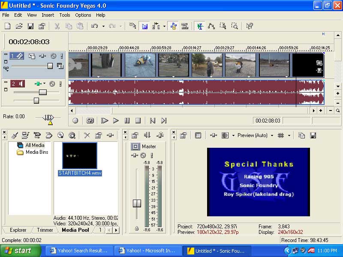Click the What's This help icon

(250, 26)
